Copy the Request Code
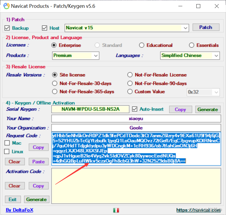 pos(38,147)
